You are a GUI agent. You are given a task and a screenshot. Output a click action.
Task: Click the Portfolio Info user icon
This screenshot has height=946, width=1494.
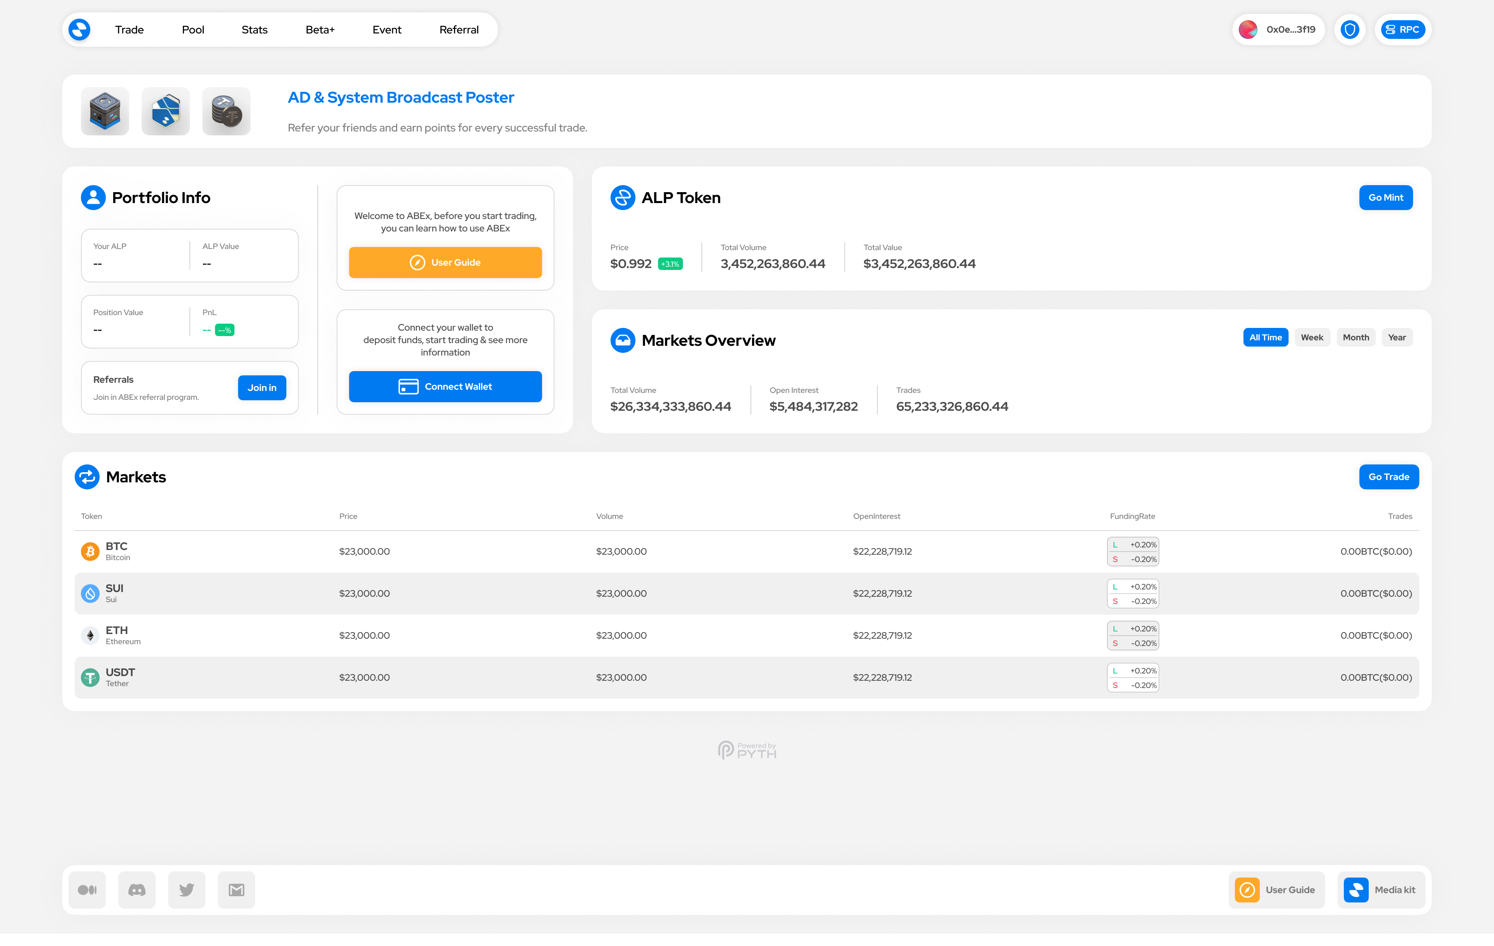[93, 197]
